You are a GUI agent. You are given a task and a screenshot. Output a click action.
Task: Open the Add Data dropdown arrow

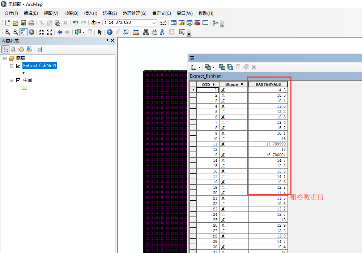99,23
